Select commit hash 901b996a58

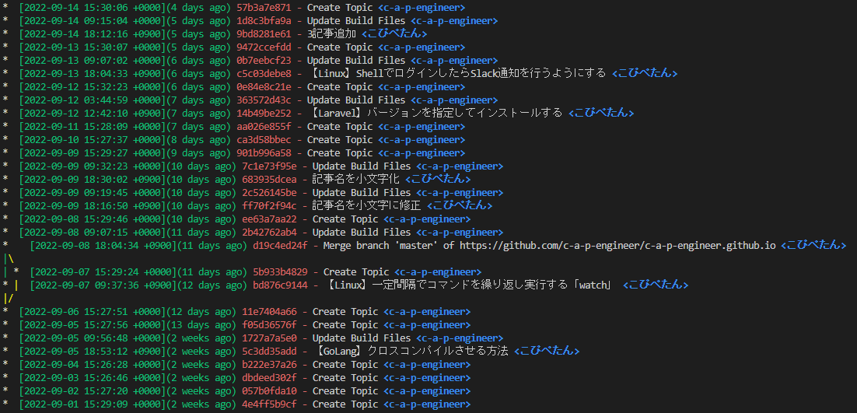point(264,152)
